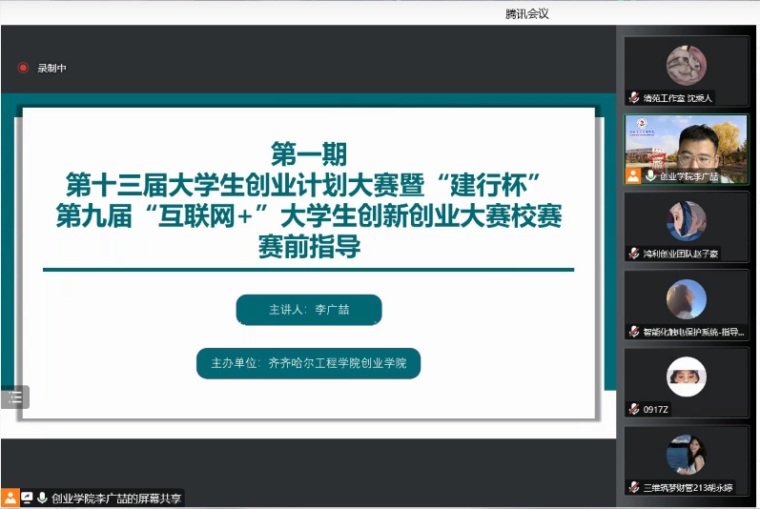This screenshot has width=760, height=509.
Task: Click the 主讲人: 李广喆 slide button
Action: click(309, 310)
